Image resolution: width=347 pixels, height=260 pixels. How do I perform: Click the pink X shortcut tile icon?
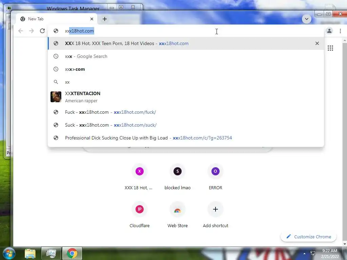click(x=139, y=171)
